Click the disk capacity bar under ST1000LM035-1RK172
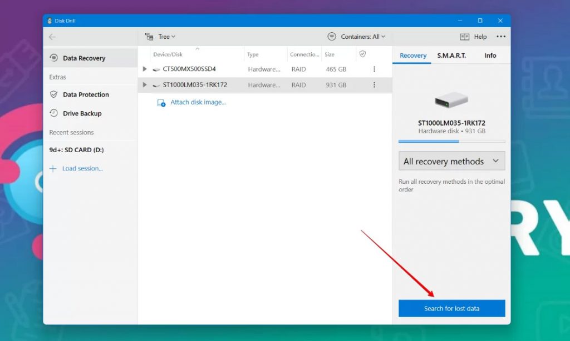Viewport: 570px width, 341px height. coord(451,142)
